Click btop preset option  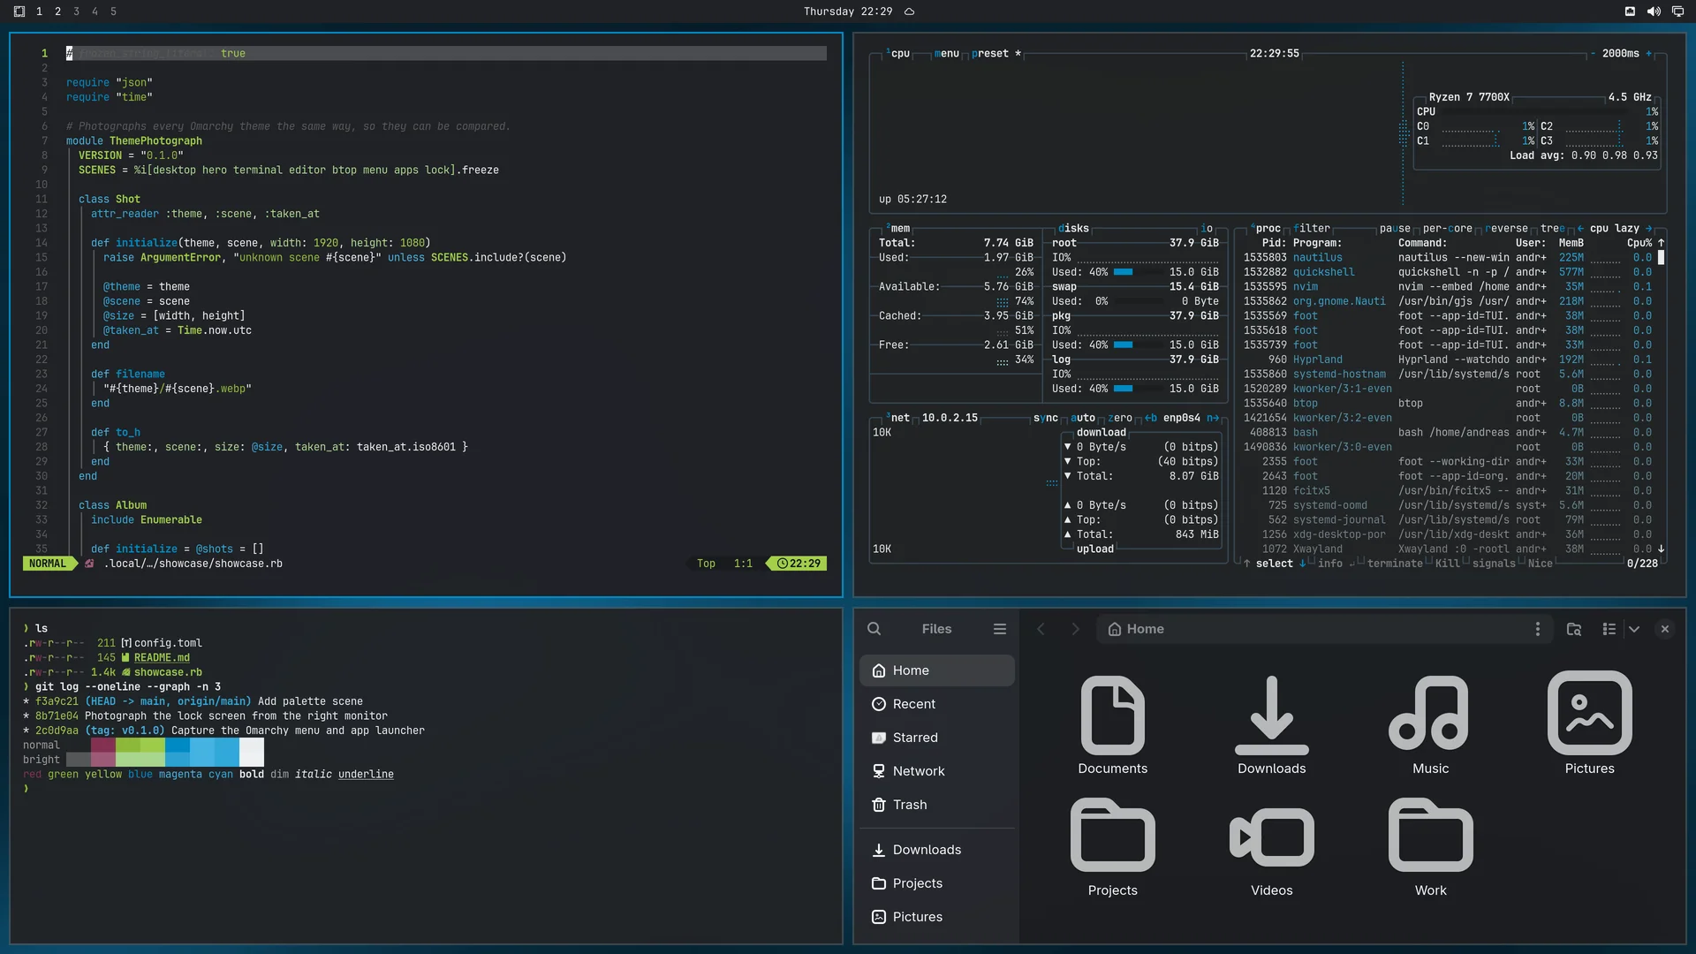tap(996, 53)
